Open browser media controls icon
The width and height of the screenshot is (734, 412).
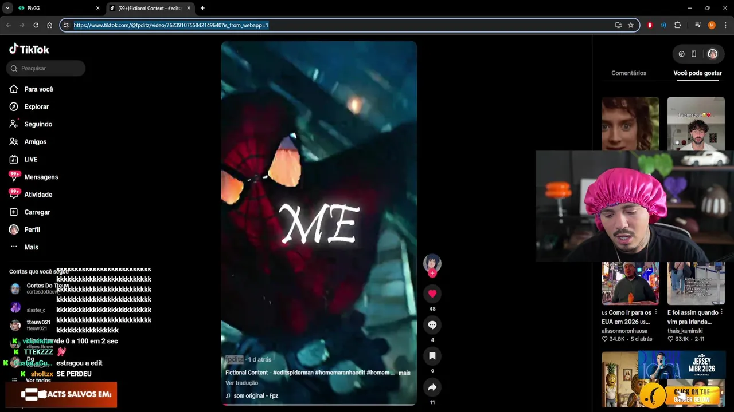tap(698, 25)
